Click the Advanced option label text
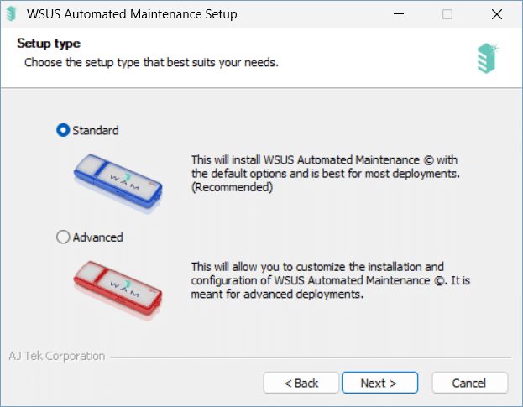 click(x=97, y=237)
